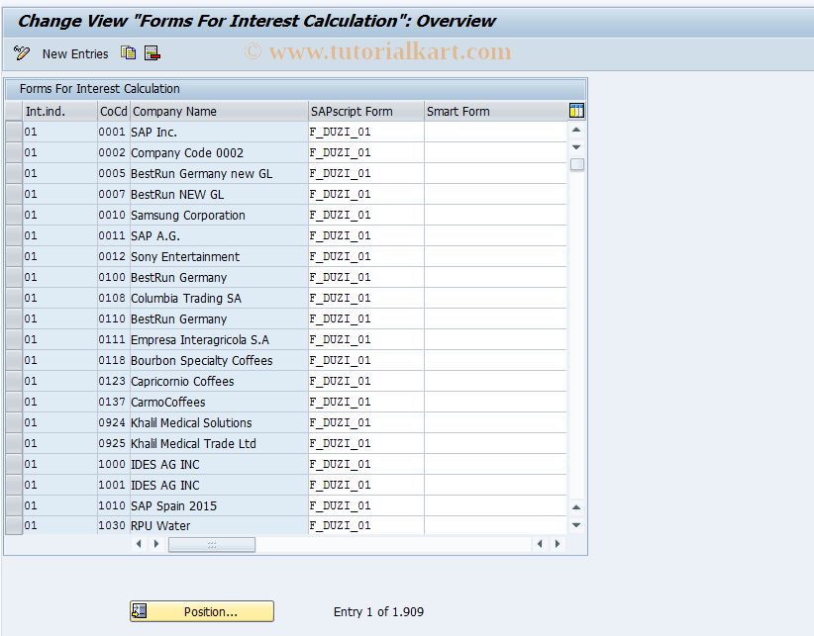
Task: Click left arrow of first horizontal scrollbar
Action: click(x=139, y=544)
